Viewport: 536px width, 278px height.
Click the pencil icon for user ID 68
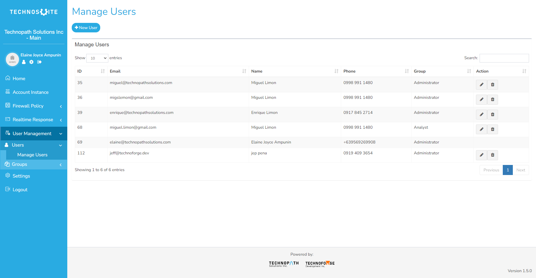click(x=481, y=129)
